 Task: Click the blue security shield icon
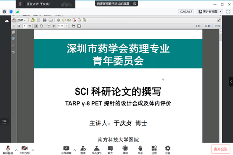(11, 12)
